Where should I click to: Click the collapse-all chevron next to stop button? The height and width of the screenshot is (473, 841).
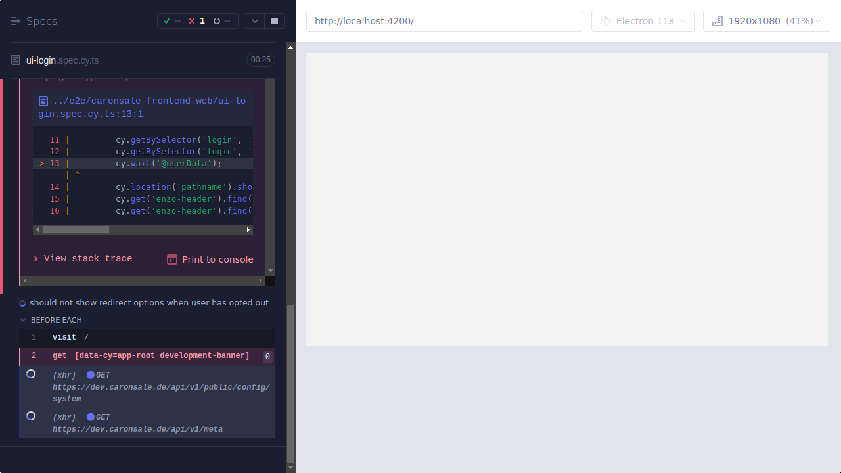[254, 20]
